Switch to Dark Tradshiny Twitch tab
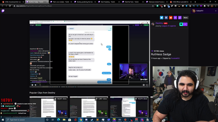The height and width of the screenshot is (122, 218). [x=109, y=2]
